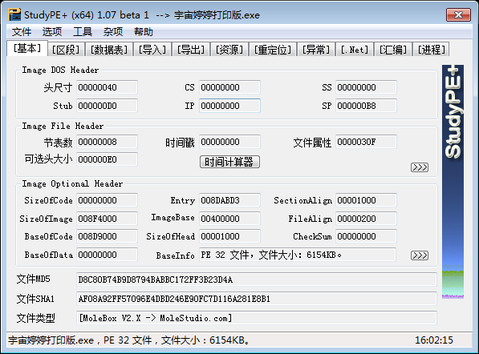Click the 节表数 field showing 00000008
Viewport: 479px width, 354px height.
click(x=107, y=142)
